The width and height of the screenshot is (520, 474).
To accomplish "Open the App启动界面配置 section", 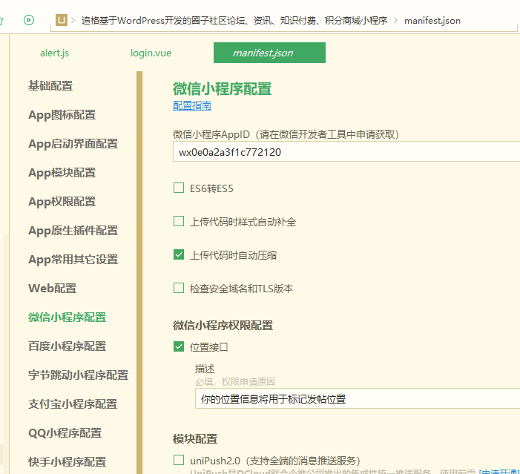I will (73, 144).
